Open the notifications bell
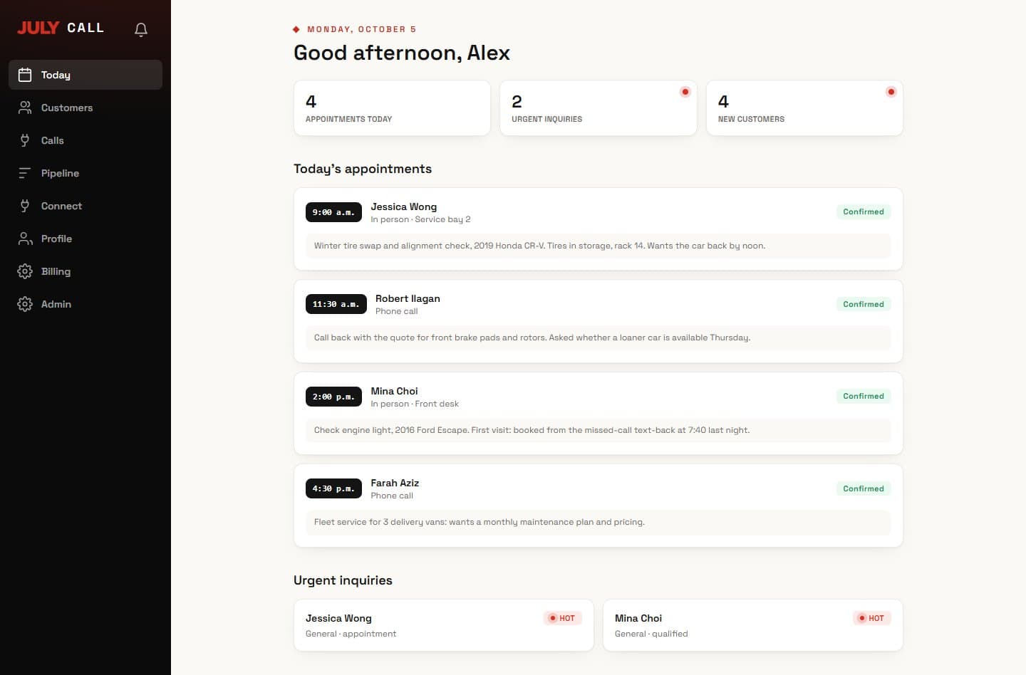 point(141,29)
